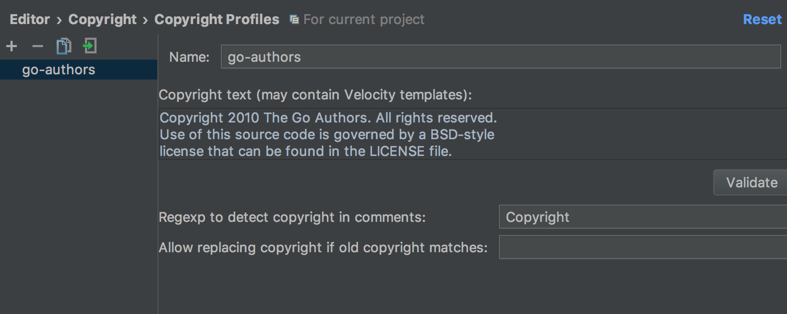Click the line mentioning the LICENSE file

(x=305, y=152)
